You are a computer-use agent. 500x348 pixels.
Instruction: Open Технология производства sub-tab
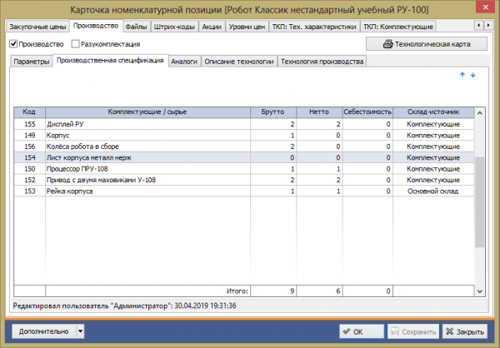click(322, 62)
